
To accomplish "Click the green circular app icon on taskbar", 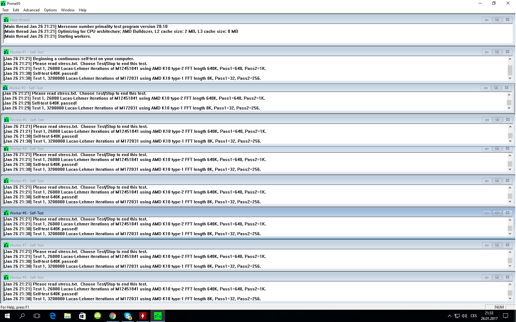I will click(x=98, y=316).
